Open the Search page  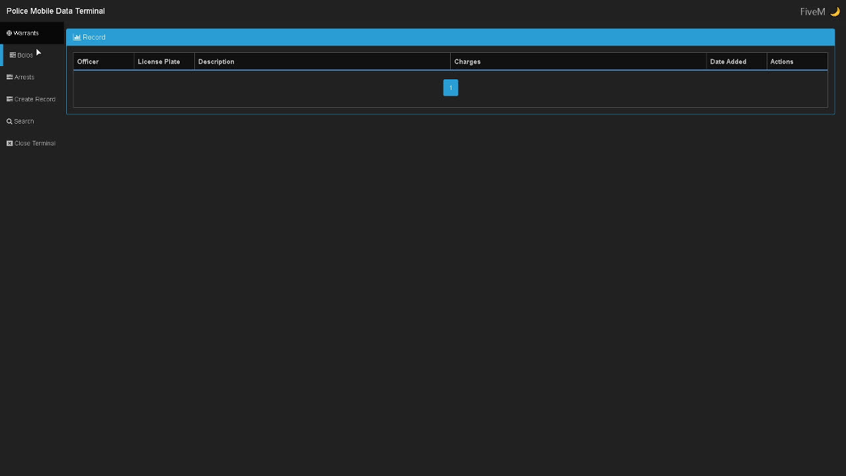[24, 121]
